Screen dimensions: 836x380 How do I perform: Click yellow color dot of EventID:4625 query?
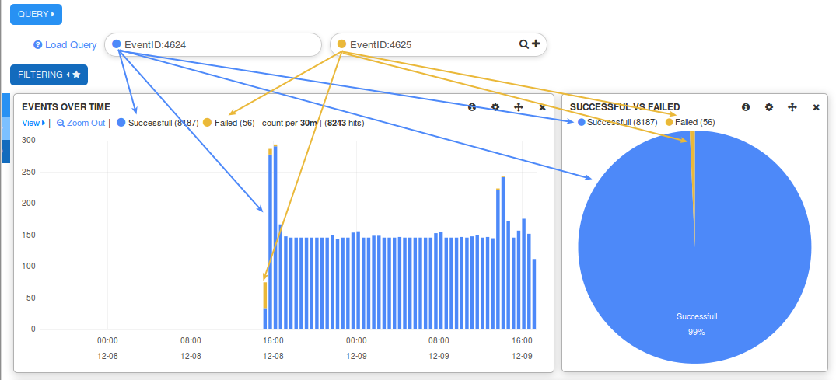pyautogui.click(x=341, y=44)
